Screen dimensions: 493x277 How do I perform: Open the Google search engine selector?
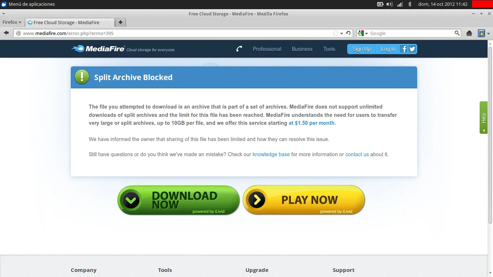coord(363,33)
